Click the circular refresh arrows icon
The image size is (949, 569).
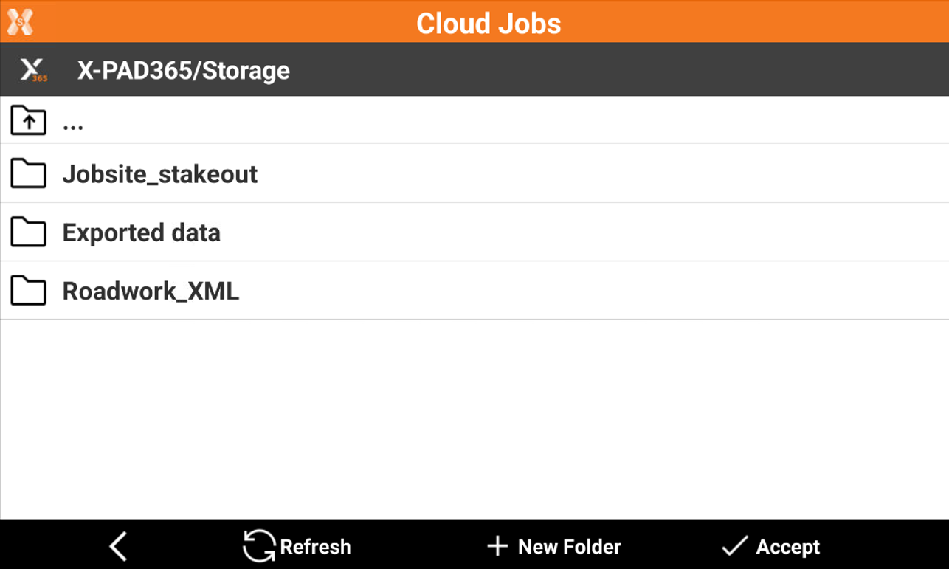pos(259,547)
